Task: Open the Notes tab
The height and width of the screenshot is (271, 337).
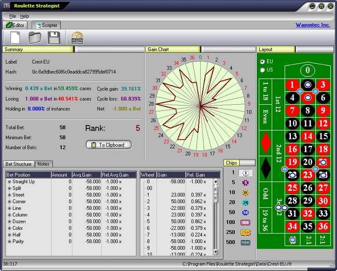Action: pos(44,164)
